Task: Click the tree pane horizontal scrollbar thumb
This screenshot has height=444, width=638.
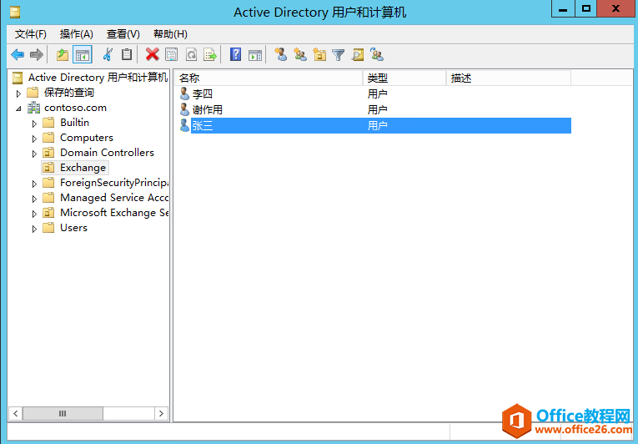Action: (63, 413)
